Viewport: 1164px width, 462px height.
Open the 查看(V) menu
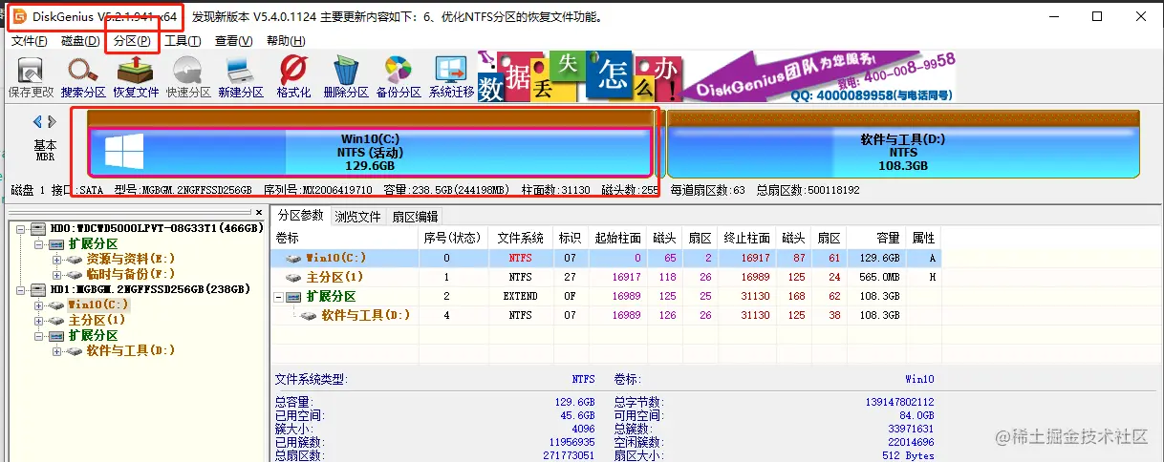coord(233,41)
